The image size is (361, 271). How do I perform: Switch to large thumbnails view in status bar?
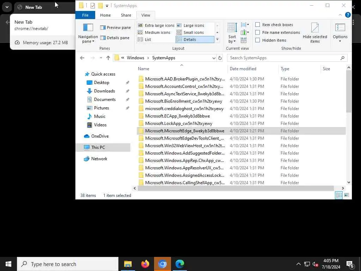(x=347, y=195)
